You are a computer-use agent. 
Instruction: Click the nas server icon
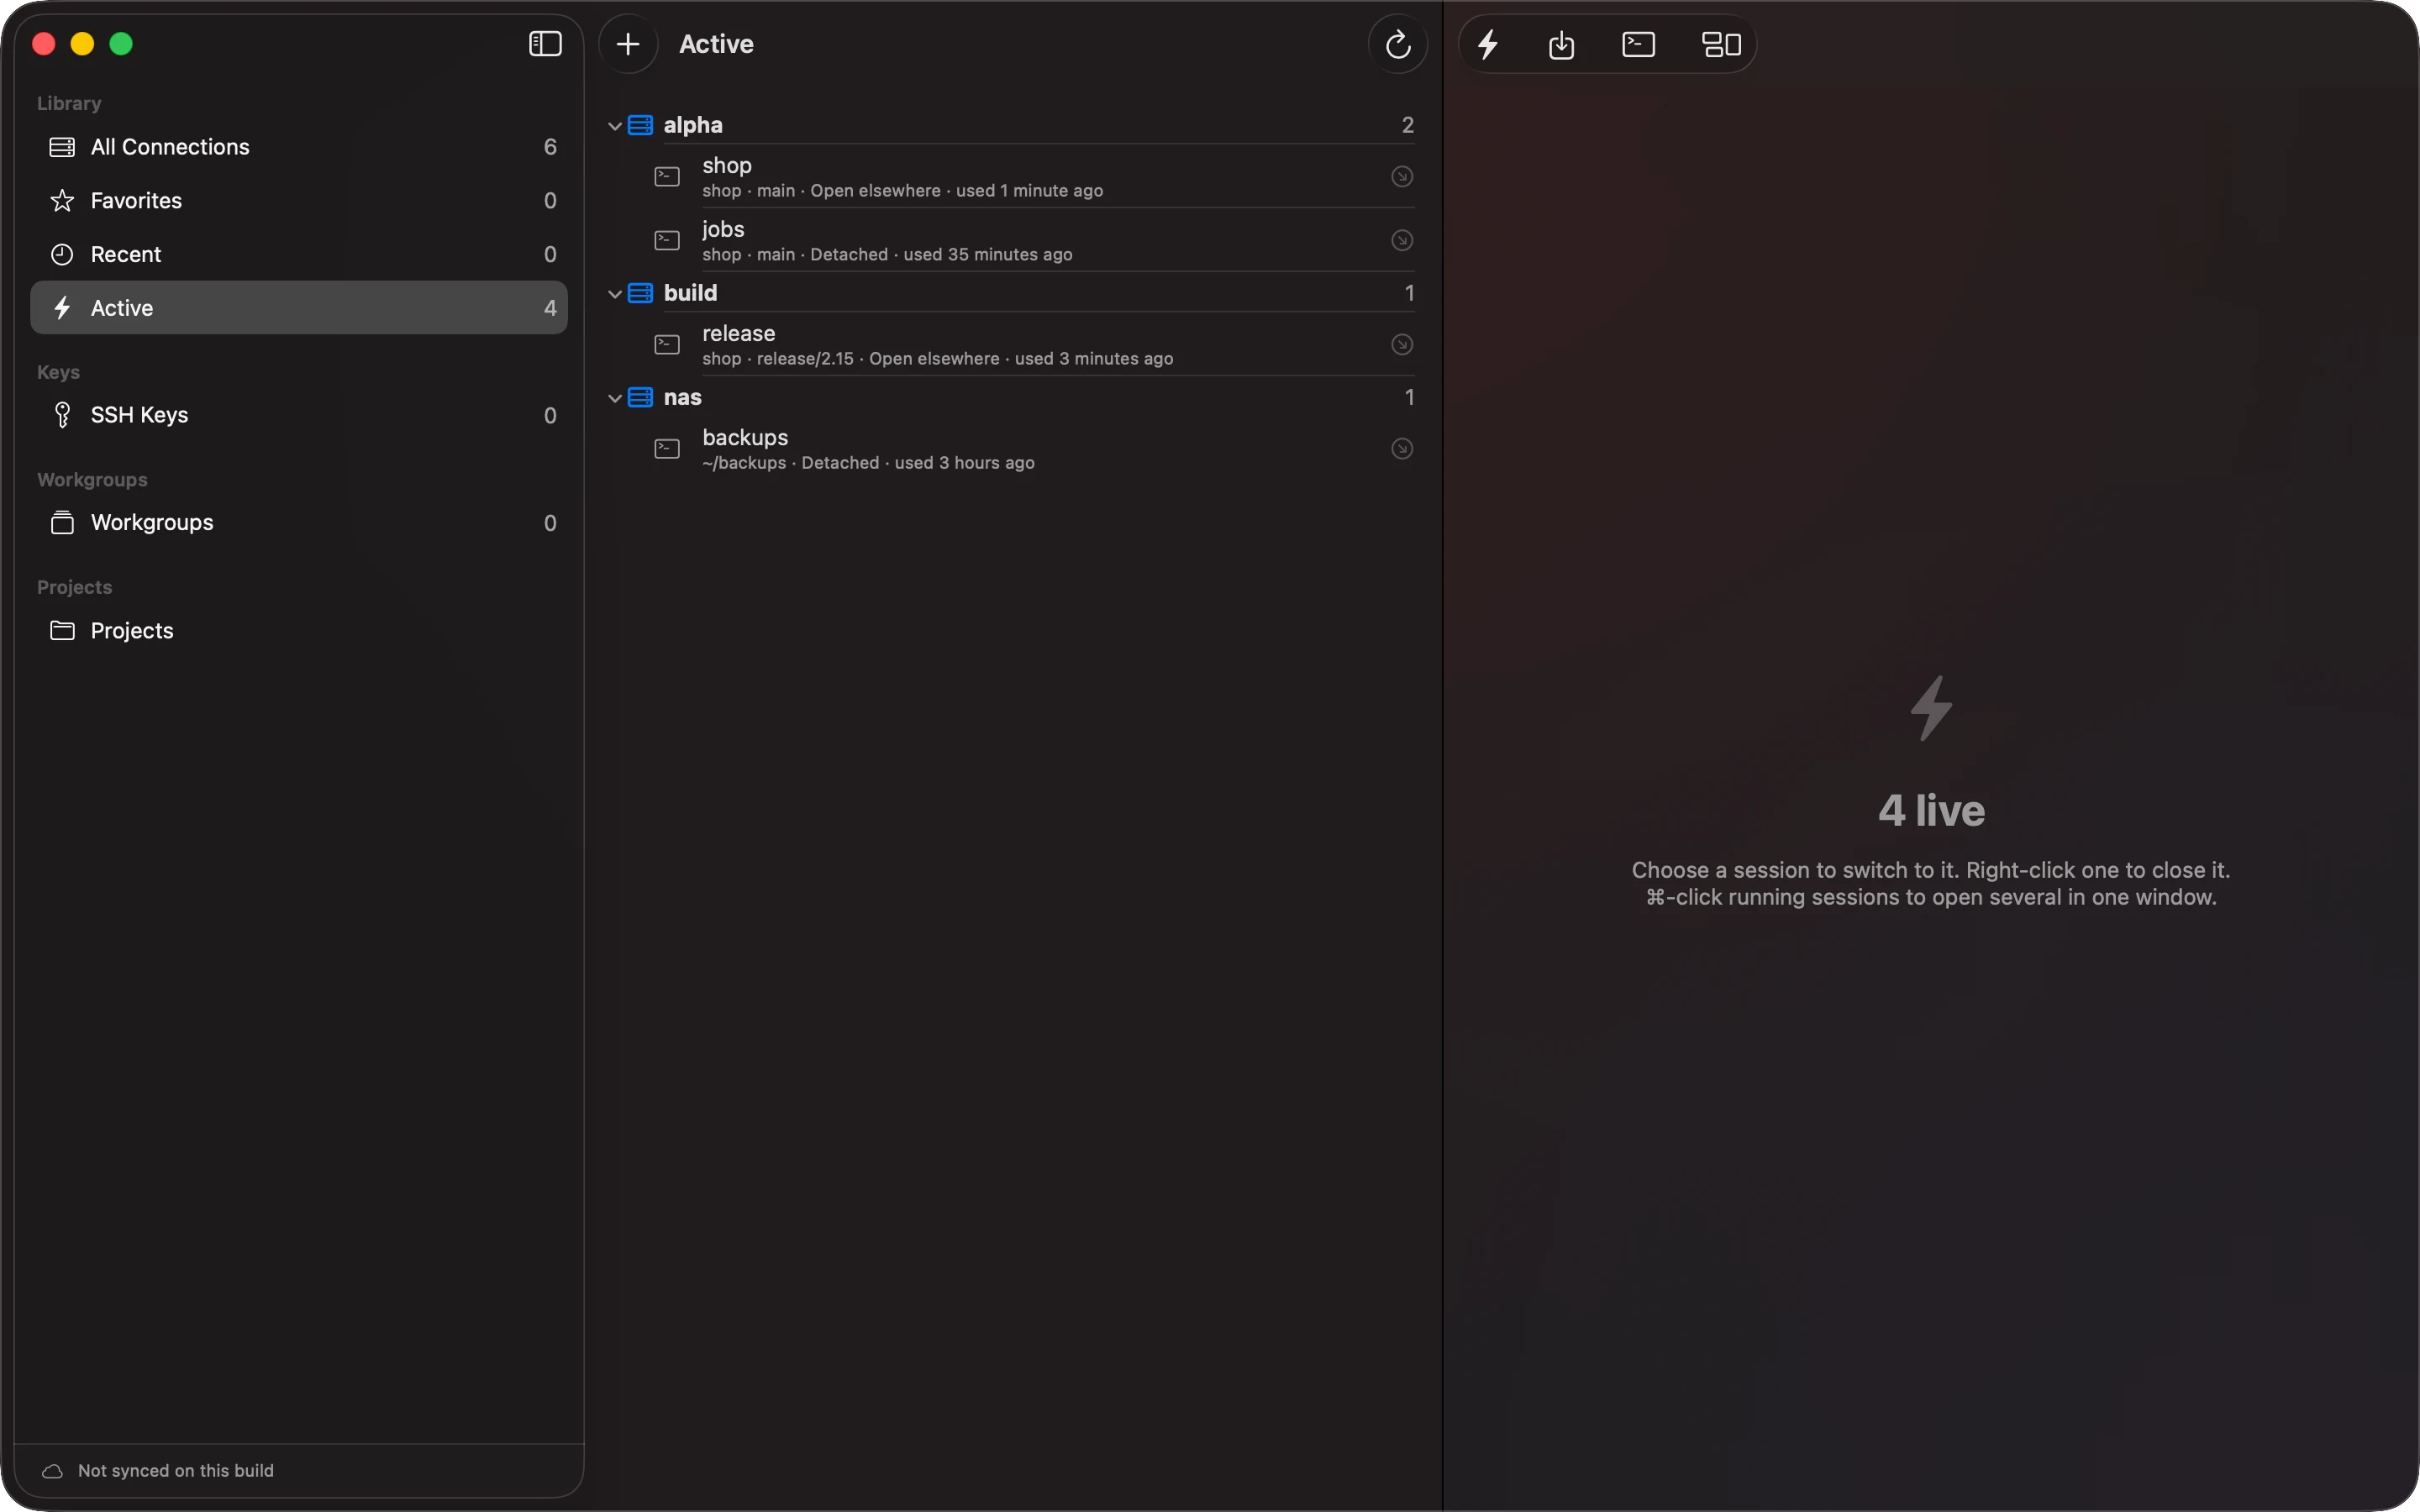pyautogui.click(x=640, y=397)
